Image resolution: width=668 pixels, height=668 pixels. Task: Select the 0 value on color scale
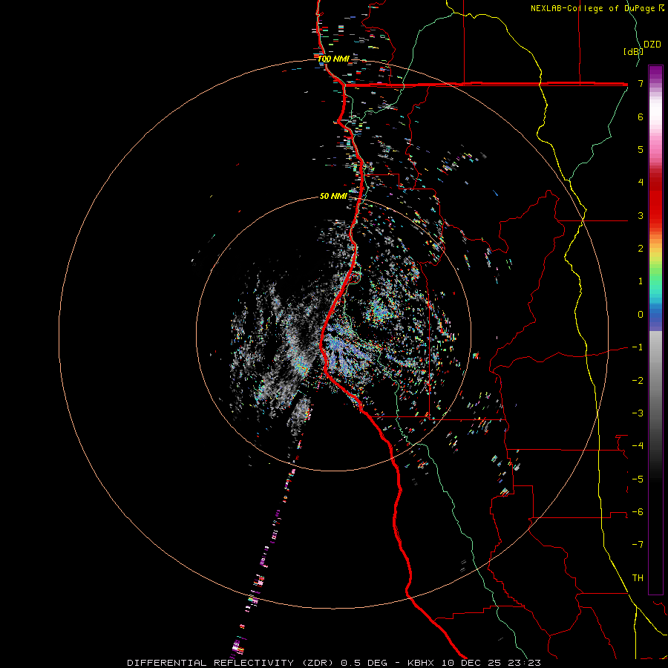coord(641,315)
